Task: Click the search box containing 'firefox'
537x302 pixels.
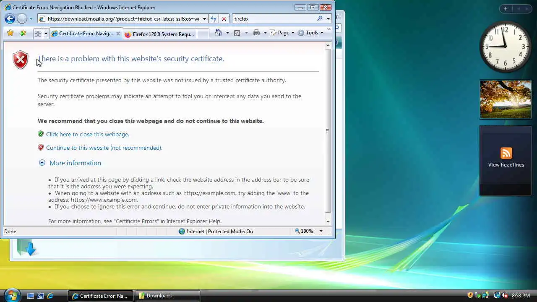Action: coord(274,19)
